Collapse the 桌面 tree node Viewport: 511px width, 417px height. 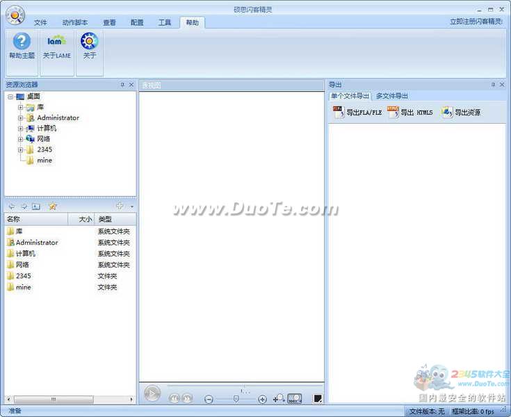[x=10, y=97]
